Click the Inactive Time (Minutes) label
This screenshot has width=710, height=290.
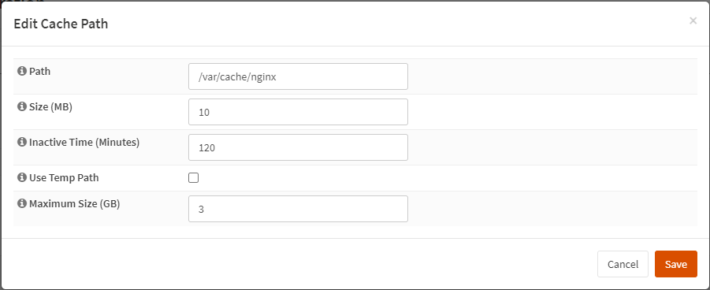point(84,142)
